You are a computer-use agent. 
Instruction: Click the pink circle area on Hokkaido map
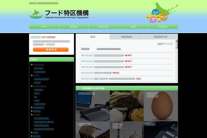tap(153, 19)
